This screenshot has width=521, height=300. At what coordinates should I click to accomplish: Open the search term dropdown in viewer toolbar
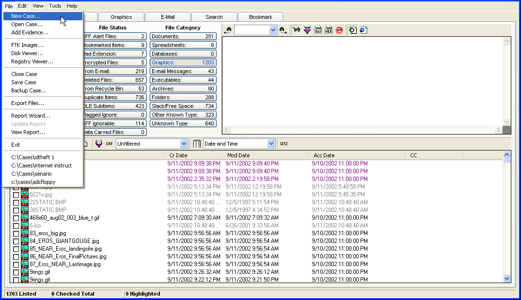[273, 30]
